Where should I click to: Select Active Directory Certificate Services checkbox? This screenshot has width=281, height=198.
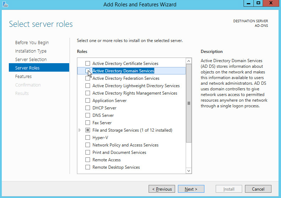click(88, 64)
